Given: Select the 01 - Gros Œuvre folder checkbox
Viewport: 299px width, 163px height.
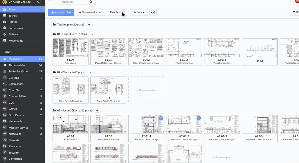Looking at the screenshot, I should [x=50, y=34].
